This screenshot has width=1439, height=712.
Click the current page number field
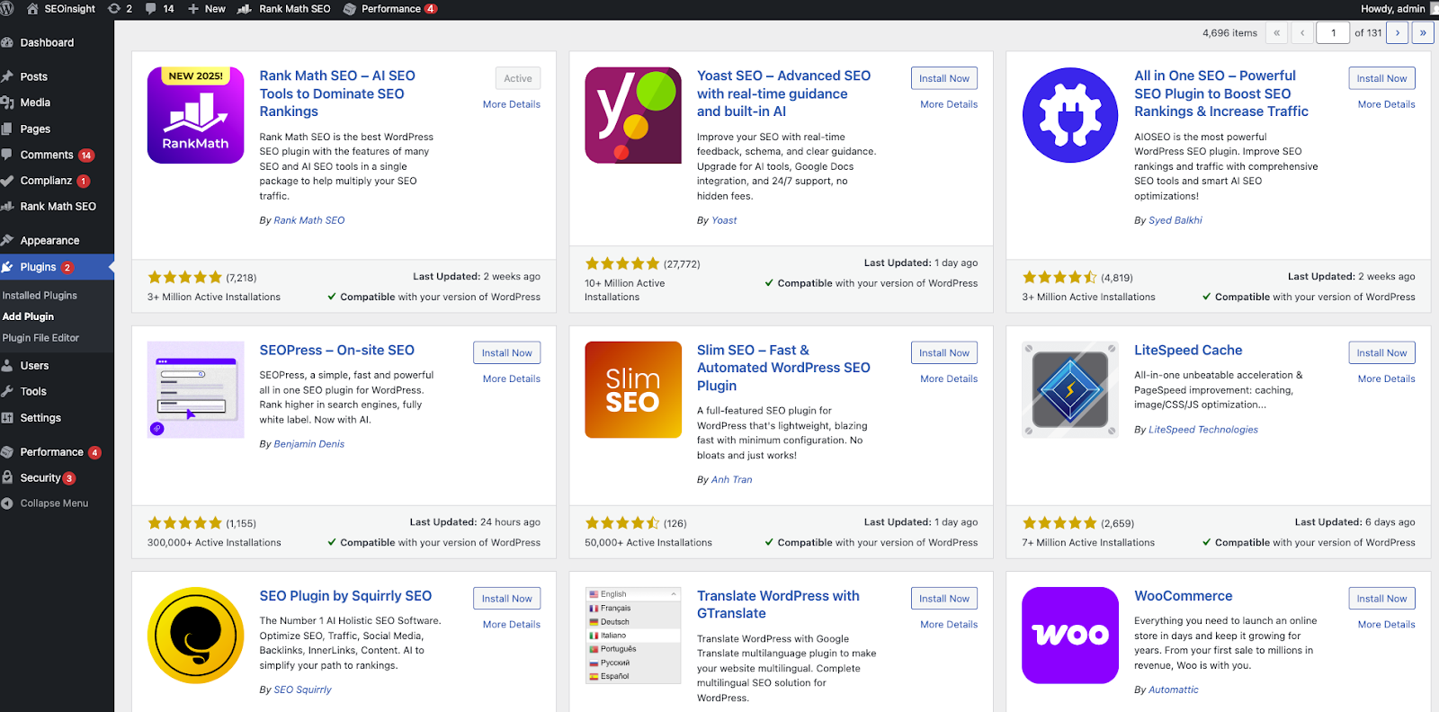[x=1333, y=33]
